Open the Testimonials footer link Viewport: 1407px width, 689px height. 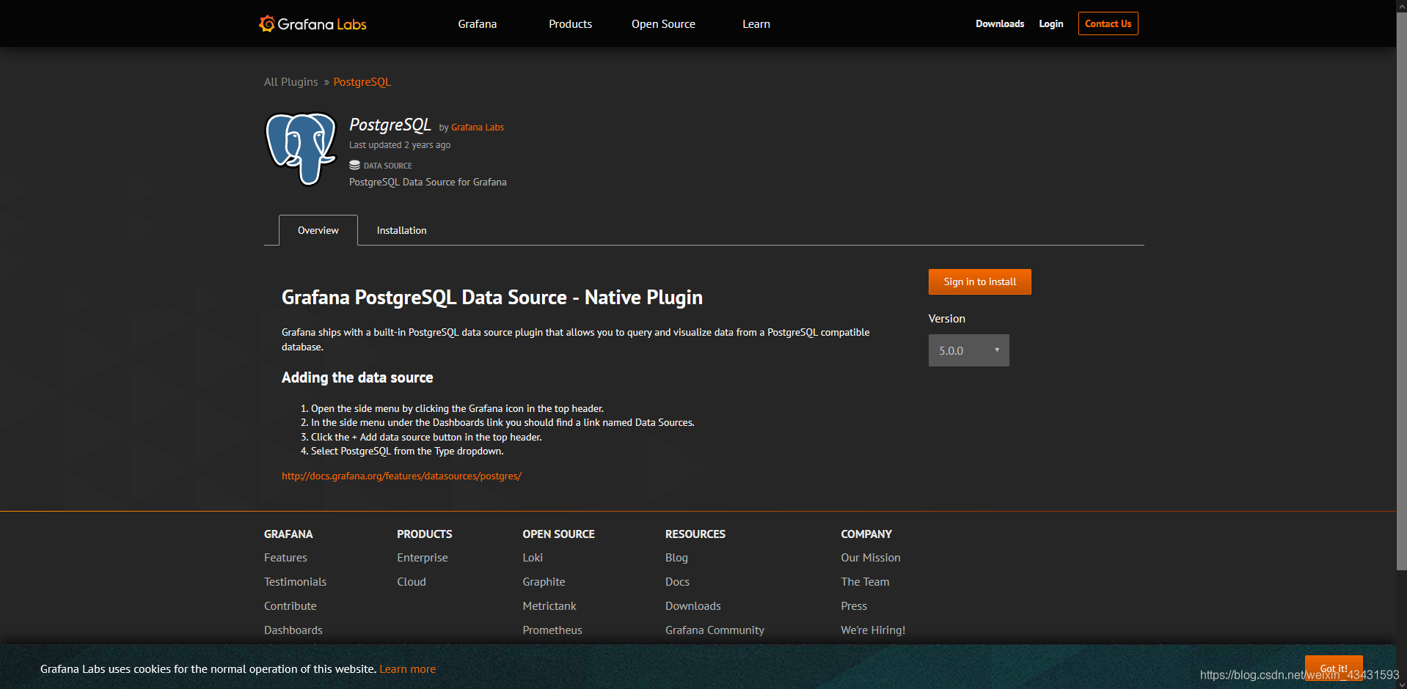pyautogui.click(x=295, y=582)
